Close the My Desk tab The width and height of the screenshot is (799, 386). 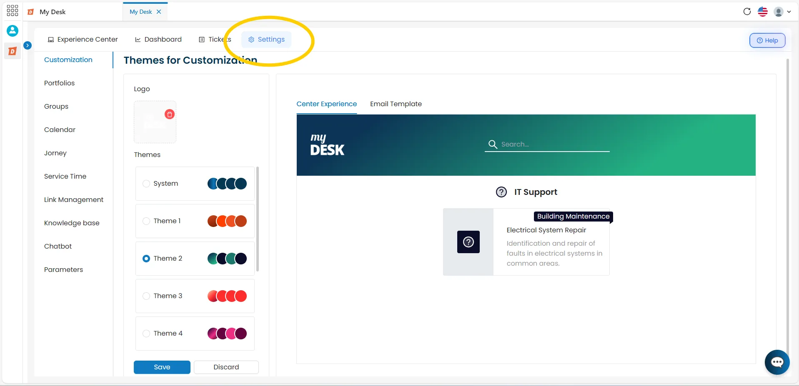(x=159, y=12)
